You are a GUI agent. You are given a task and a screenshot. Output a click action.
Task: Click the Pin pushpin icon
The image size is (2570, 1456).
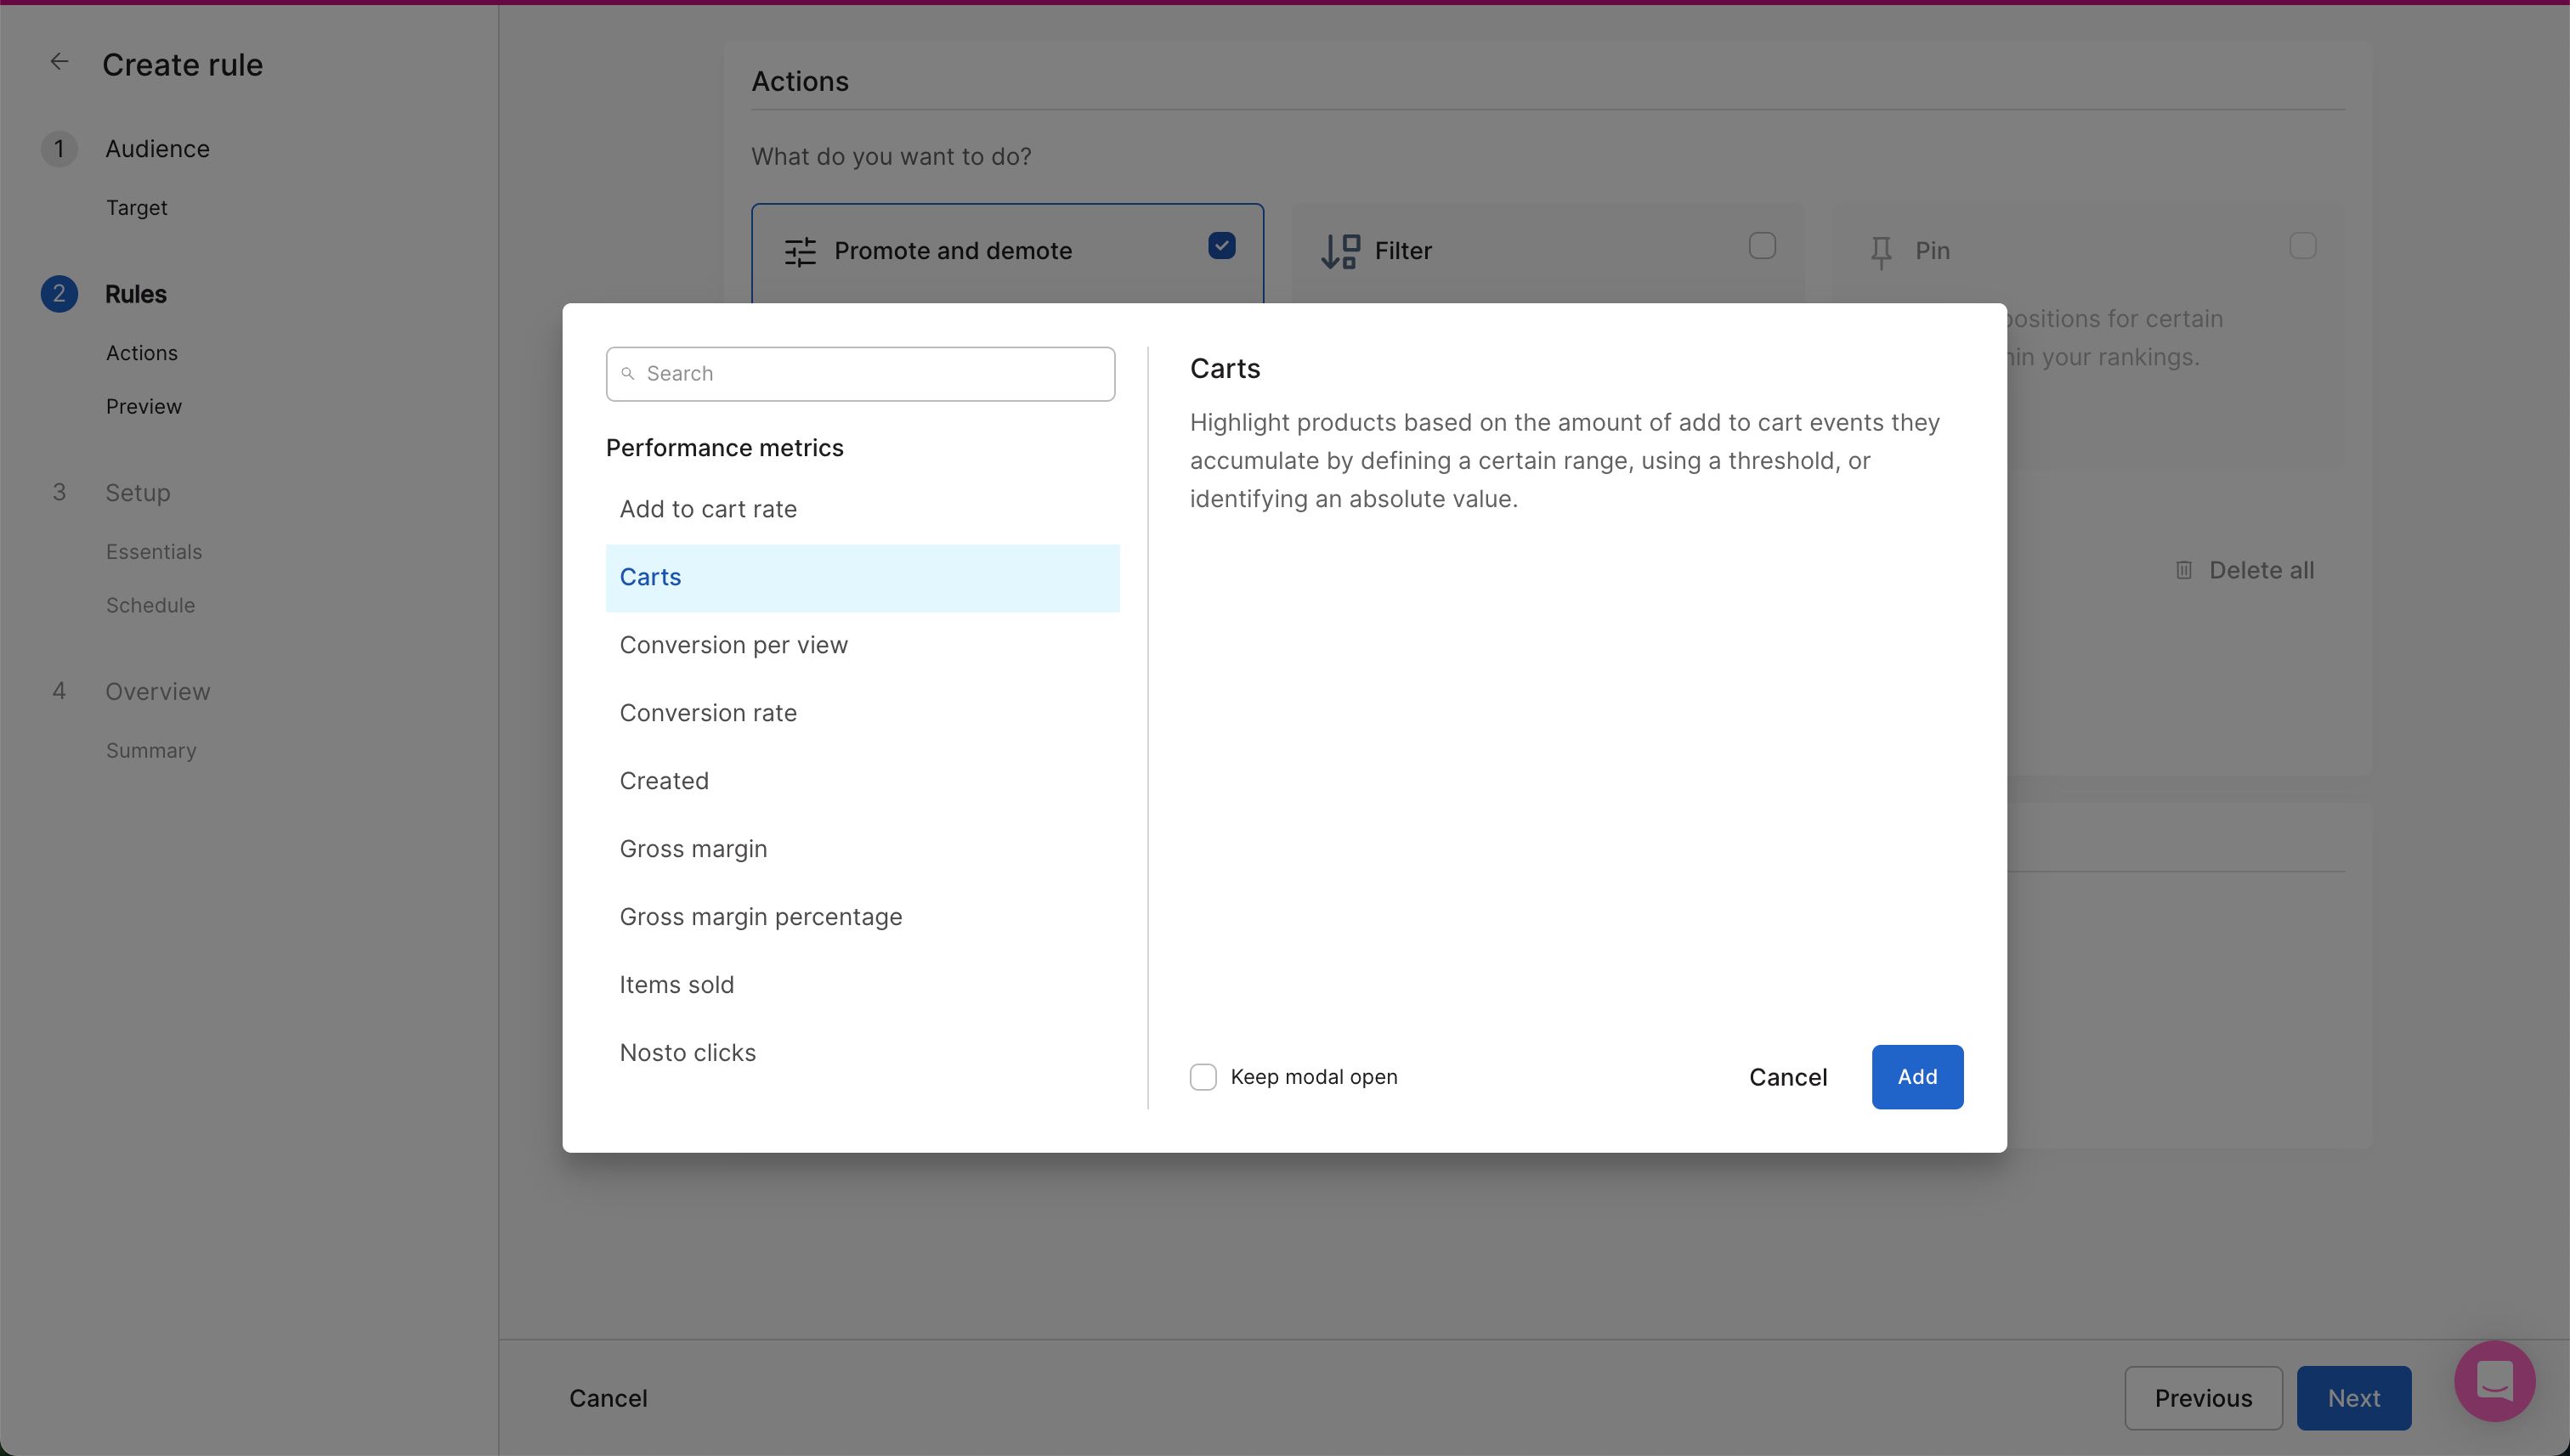tap(1881, 251)
